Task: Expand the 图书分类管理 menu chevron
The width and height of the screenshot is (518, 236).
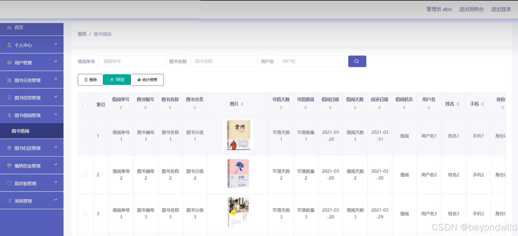Action: pos(56,79)
